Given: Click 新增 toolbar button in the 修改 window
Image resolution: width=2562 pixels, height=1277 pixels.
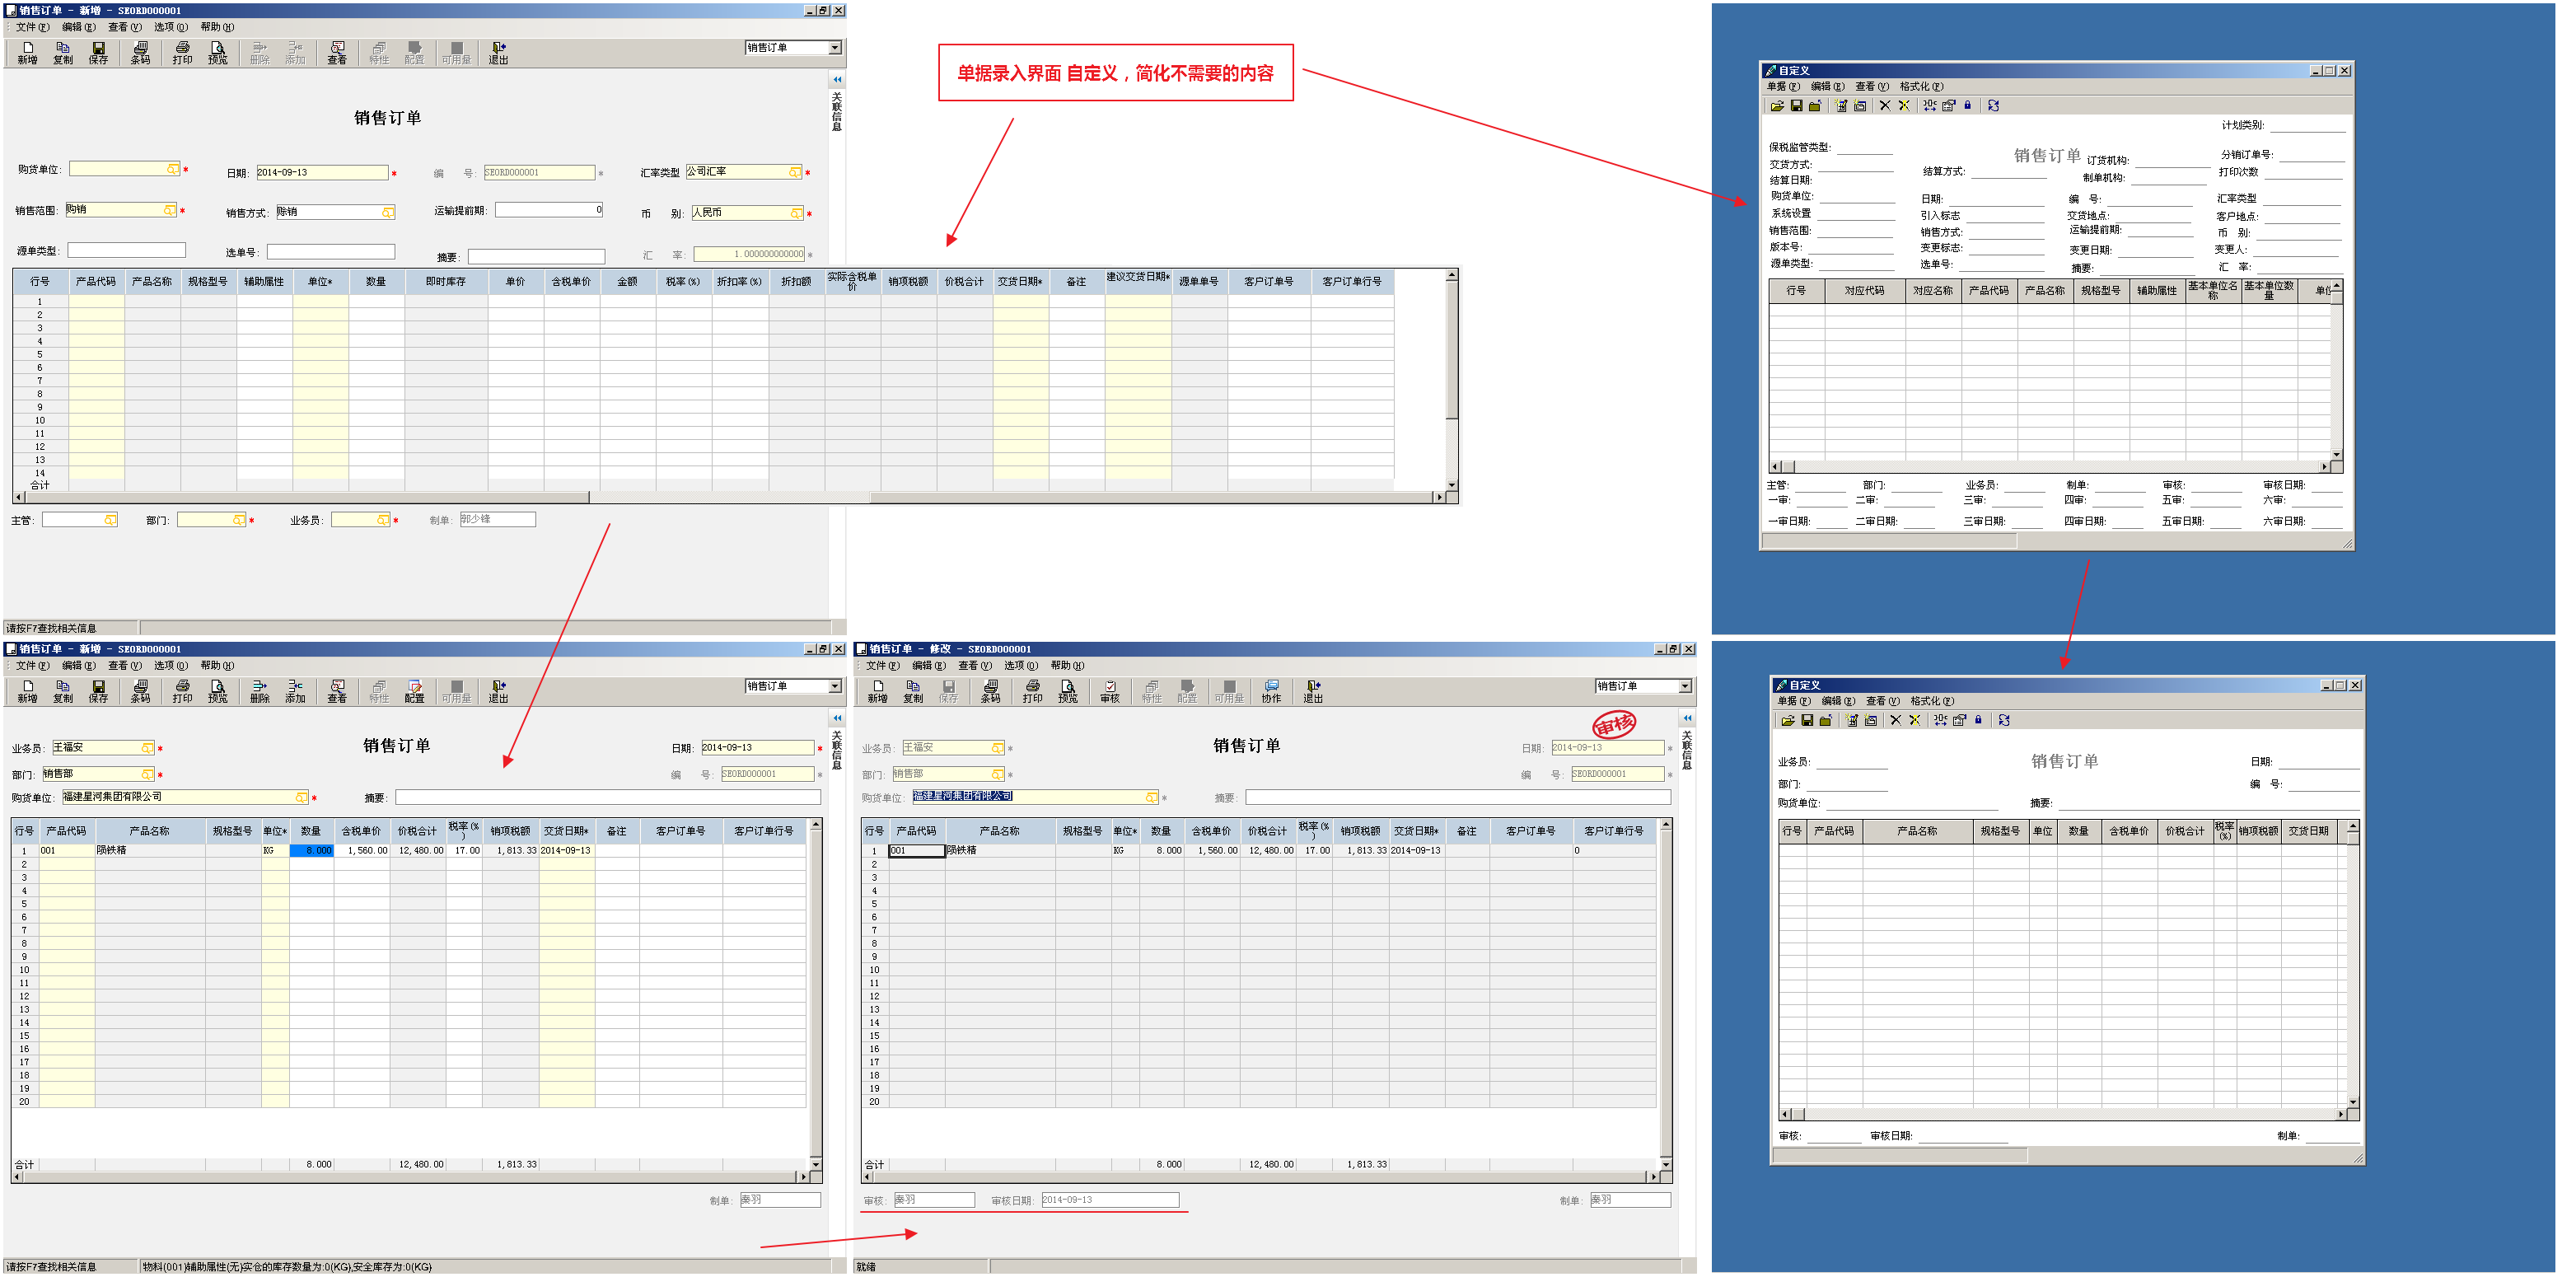Looking at the screenshot, I should point(877,690).
